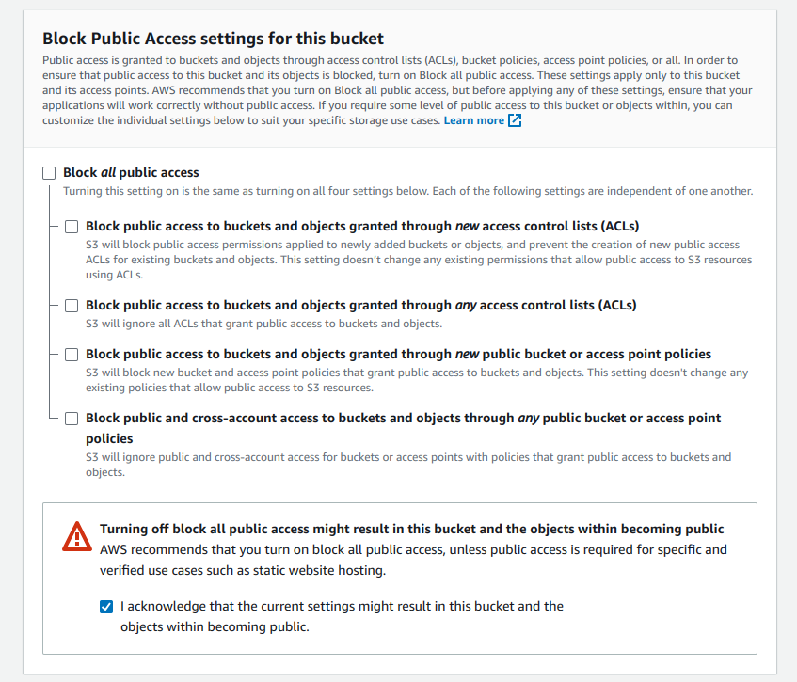The width and height of the screenshot is (797, 682).
Task: Click the bold "Turning off block all public access" warning title
Action: 411,529
